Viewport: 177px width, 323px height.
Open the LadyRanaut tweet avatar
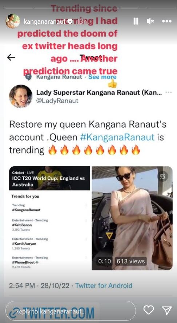21,96
